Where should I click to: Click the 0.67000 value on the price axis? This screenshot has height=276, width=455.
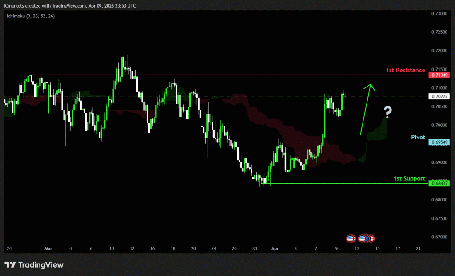(439, 237)
